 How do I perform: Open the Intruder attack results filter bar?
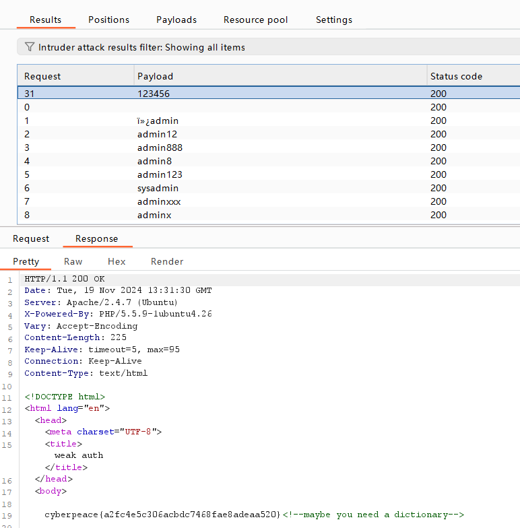click(x=268, y=47)
